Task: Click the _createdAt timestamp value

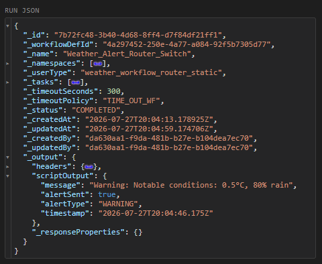Action: point(149,119)
